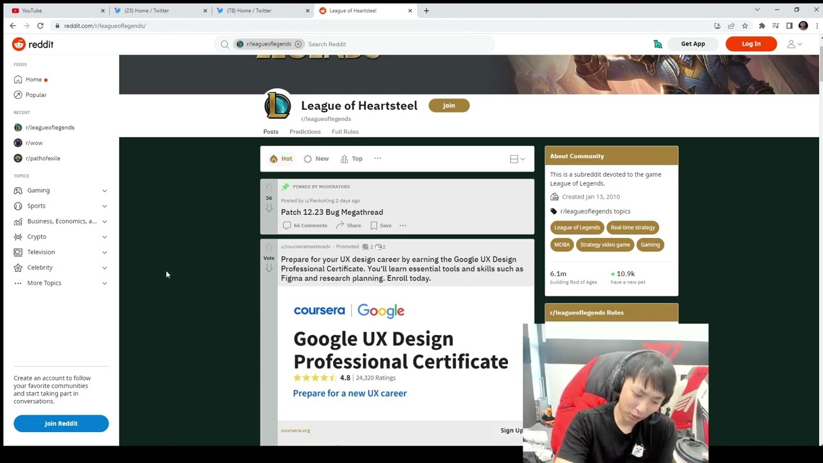This screenshot has height=463, width=823.
Task: Click the Get App button
Action: click(693, 44)
